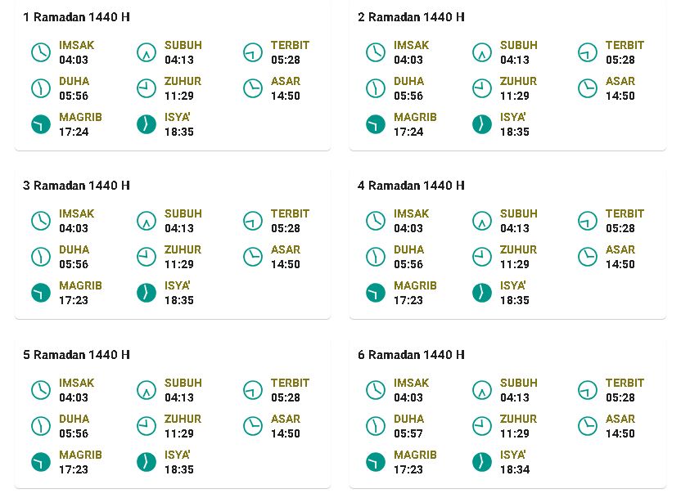Click the 5 Ramadan 1440 H title

click(x=76, y=355)
